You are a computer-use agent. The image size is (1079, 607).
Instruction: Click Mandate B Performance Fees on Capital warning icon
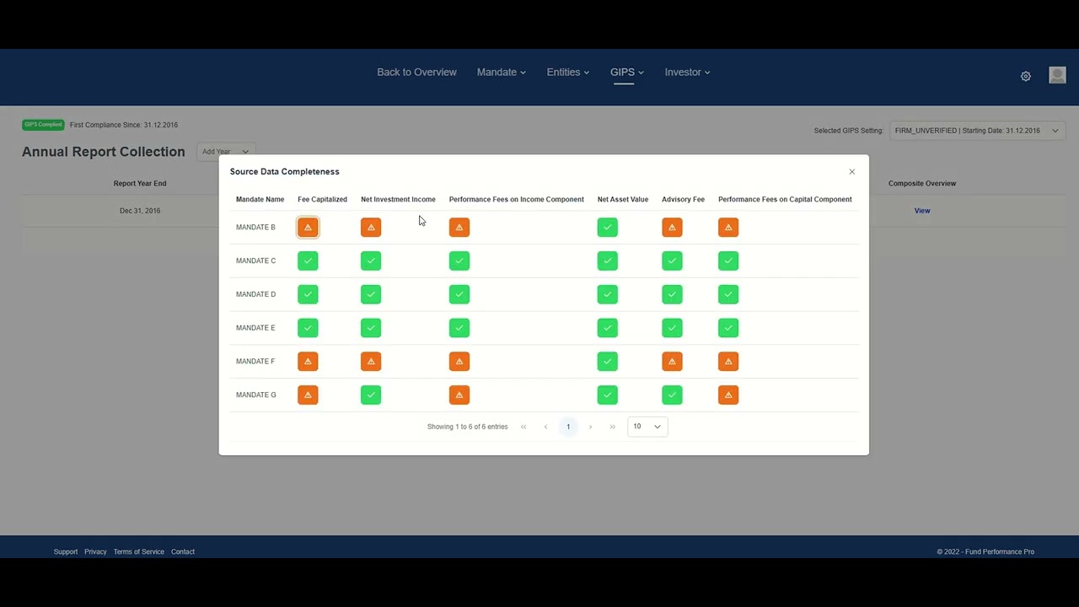click(x=728, y=228)
